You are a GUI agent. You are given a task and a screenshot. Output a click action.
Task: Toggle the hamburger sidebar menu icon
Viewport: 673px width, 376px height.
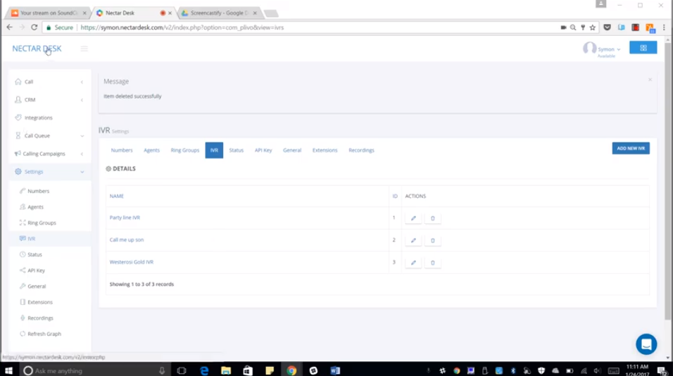point(84,49)
